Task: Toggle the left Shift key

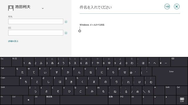Action: [x=14, y=90]
